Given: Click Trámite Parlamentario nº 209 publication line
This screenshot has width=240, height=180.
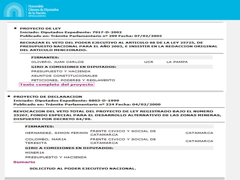Looking at the screenshot, I should click(91, 36).
